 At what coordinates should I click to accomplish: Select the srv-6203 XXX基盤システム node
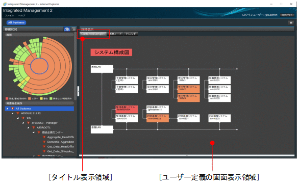point(219,118)
